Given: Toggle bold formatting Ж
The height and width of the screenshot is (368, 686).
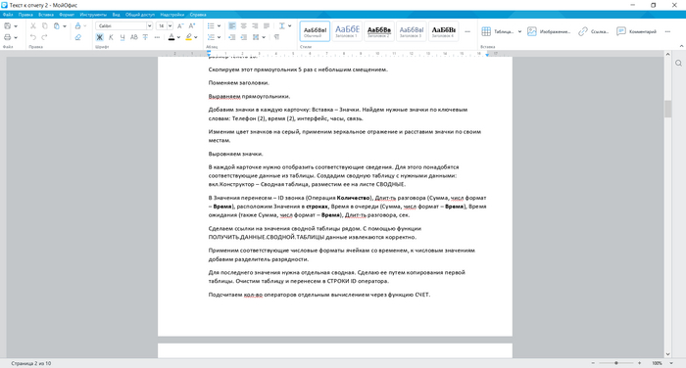Looking at the screenshot, I should click(x=99, y=37).
